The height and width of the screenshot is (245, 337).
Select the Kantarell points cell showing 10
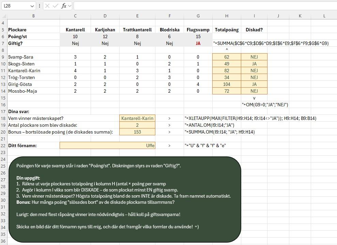coord(75,36)
